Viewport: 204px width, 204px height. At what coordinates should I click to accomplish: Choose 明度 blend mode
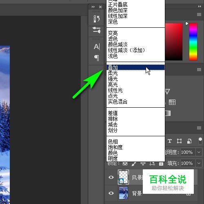[x=135, y=159]
